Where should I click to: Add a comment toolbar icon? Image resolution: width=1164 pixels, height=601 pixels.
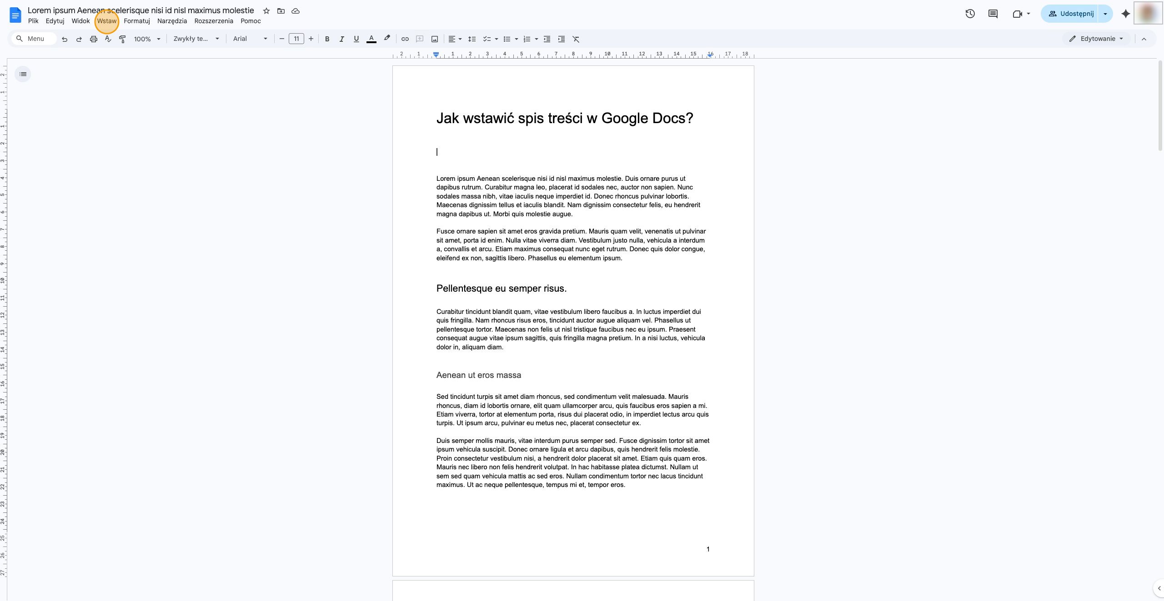click(x=420, y=39)
